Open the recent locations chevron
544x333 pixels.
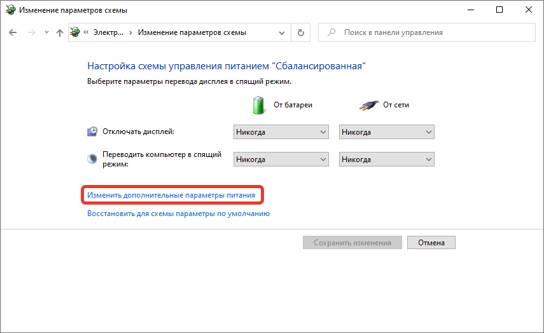point(46,32)
